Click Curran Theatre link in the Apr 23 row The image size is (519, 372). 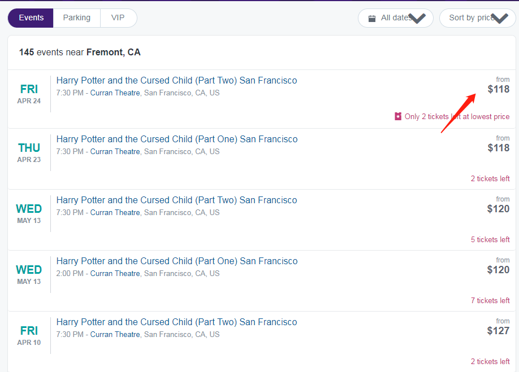pos(115,152)
